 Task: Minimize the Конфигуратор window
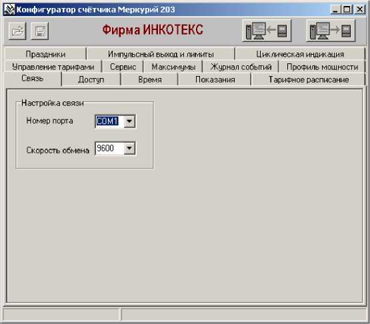point(335,10)
